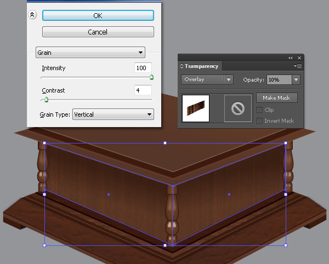329x264 pixels.
Task: Open the Transparency panel flyout menu
Action: (x=298, y=66)
